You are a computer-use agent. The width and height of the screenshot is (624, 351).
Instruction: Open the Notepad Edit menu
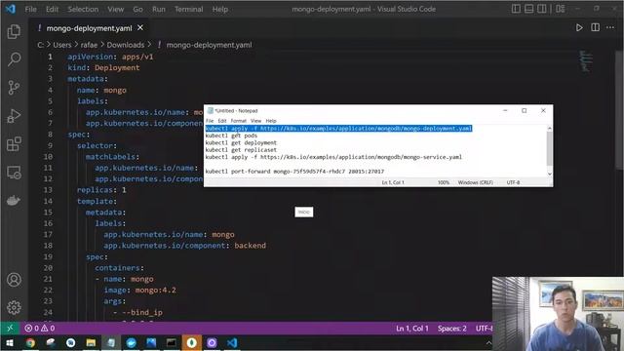pyautogui.click(x=222, y=121)
